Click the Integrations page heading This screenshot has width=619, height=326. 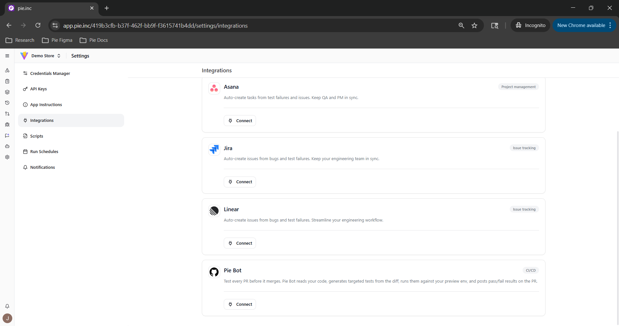tap(217, 70)
